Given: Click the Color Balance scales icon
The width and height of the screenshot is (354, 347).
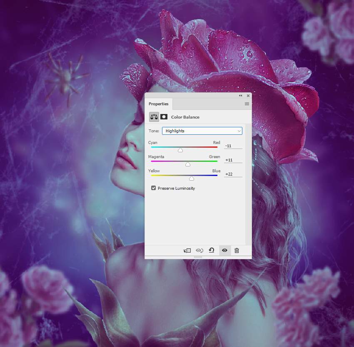Looking at the screenshot, I should point(154,117).
